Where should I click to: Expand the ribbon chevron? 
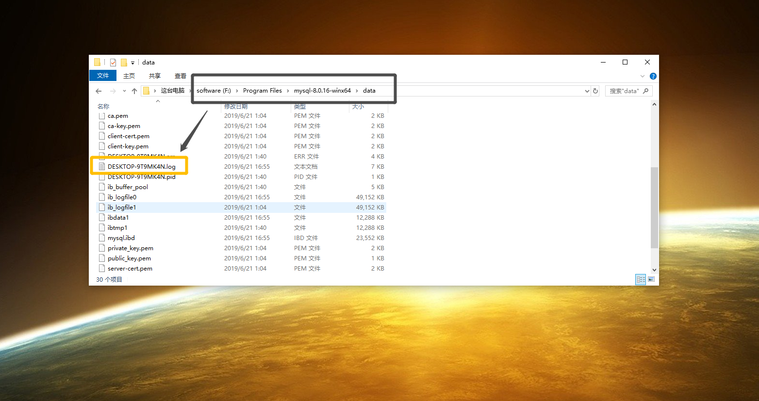click(x=643, y=76)
